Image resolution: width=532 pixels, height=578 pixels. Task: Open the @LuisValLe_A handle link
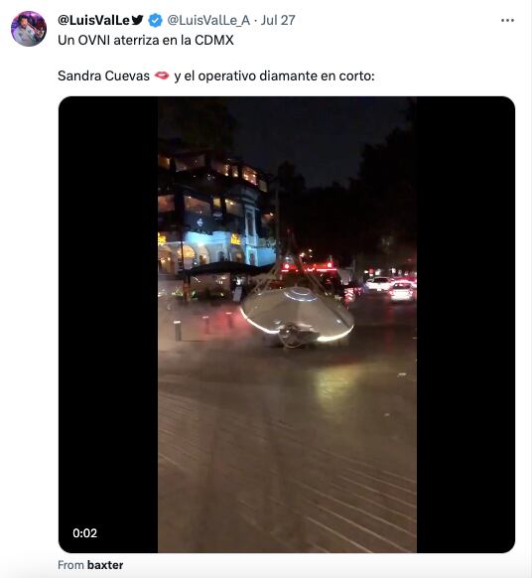coord(208,20)
